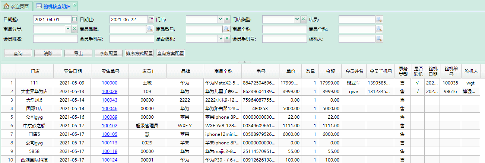Click the 商品型号 lookup magnifier icon
This screenshot has height=163, width=485.
pos(226,29)
